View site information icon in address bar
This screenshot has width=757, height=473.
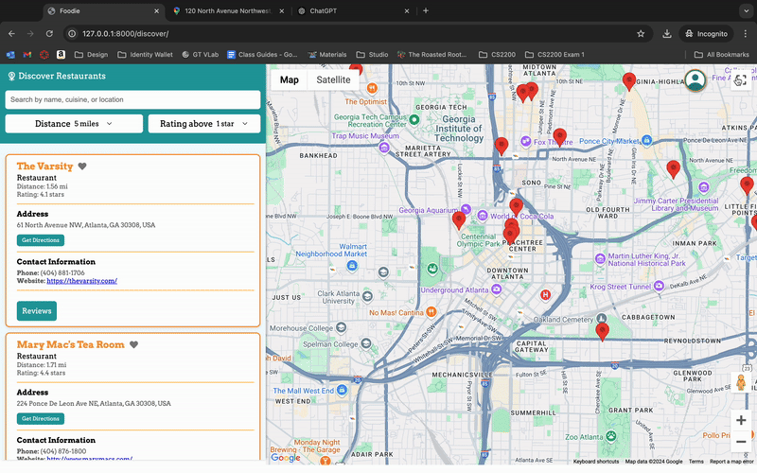[x=72, y=33]
